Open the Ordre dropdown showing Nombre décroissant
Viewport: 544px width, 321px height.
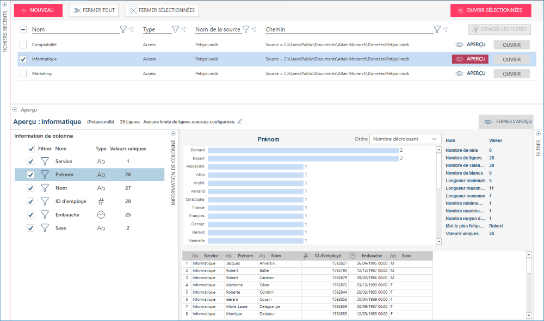coord(405,139)
